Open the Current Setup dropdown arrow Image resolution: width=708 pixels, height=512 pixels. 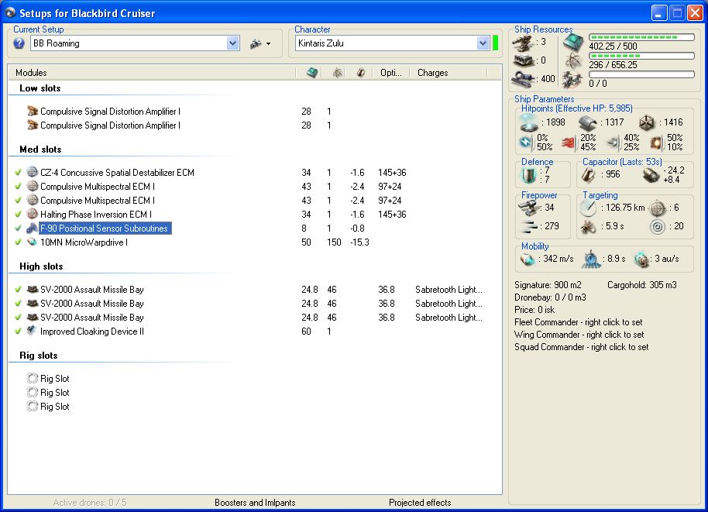232,43
